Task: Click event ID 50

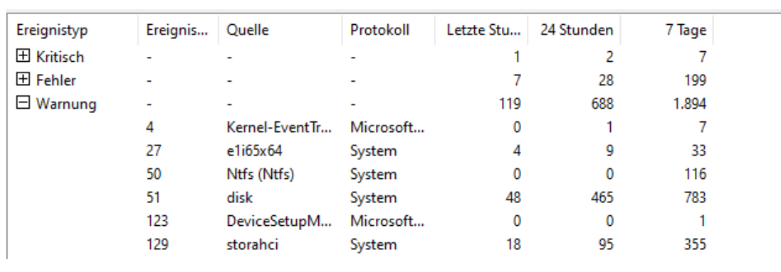Action: pyautogui.click(x=153, y=174)
